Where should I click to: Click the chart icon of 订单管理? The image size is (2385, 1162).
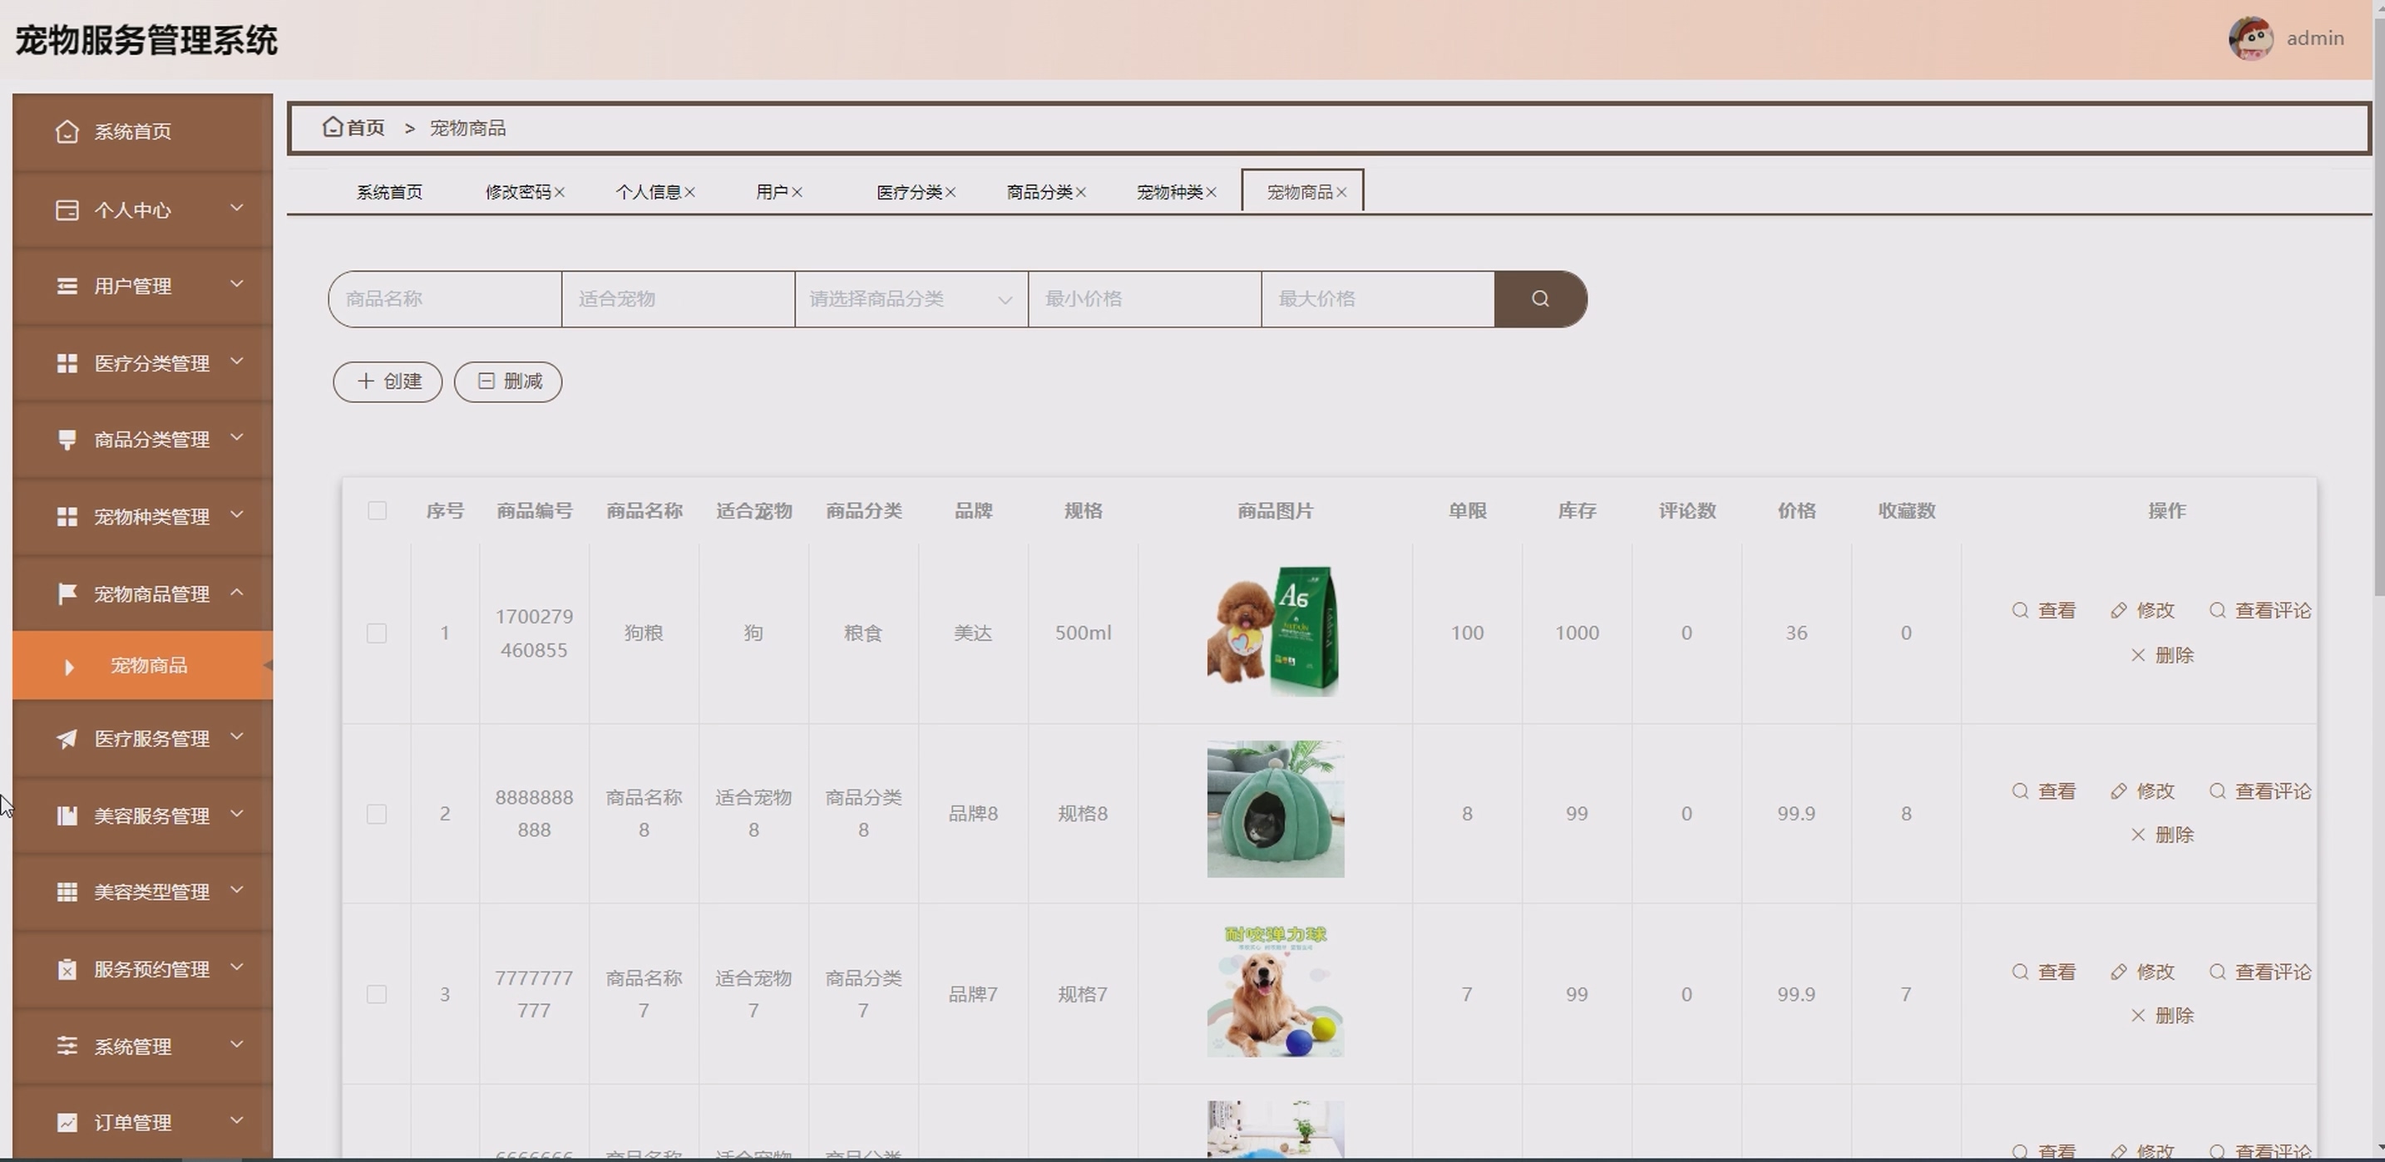tap(67, 1122)
